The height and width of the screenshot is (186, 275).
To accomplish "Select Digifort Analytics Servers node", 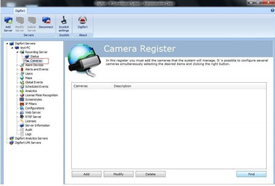I will (x=31, y=138).
